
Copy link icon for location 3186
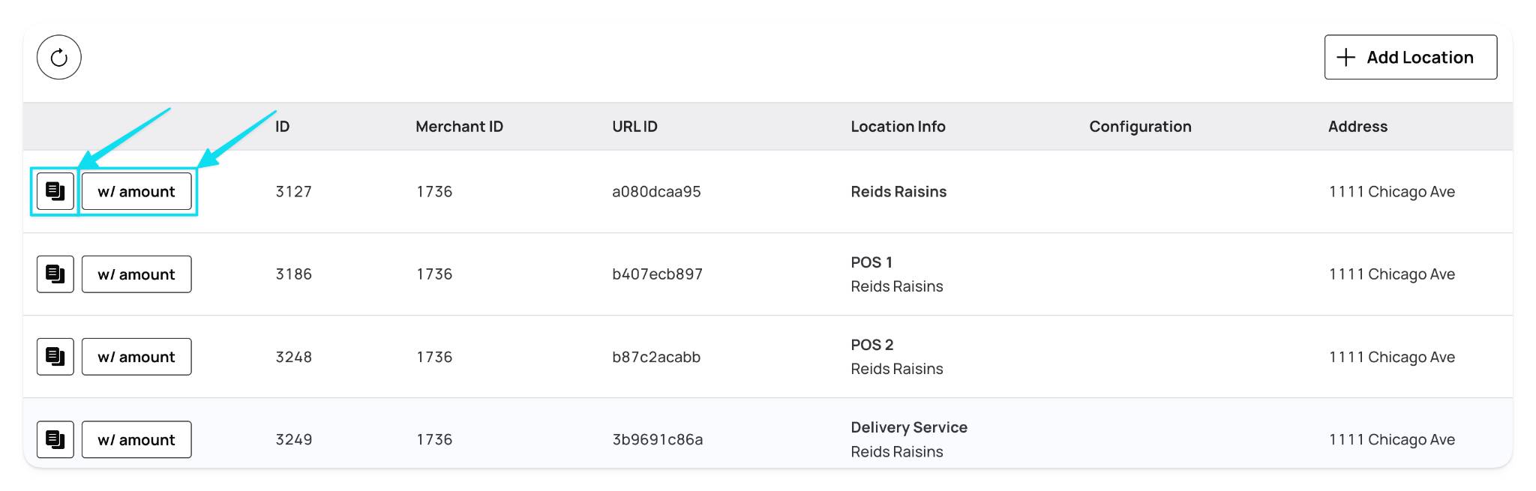[55, 274]
